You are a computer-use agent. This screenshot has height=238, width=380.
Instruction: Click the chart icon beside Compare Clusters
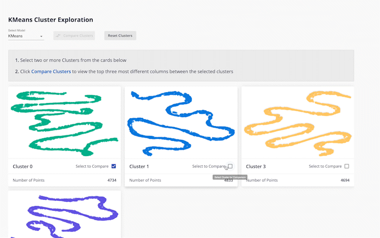point(58,36)
